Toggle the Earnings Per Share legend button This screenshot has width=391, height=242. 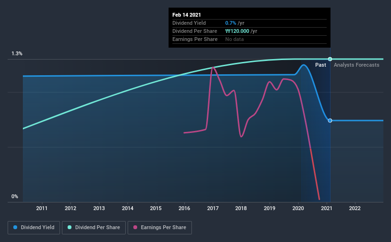coord(160,228)
